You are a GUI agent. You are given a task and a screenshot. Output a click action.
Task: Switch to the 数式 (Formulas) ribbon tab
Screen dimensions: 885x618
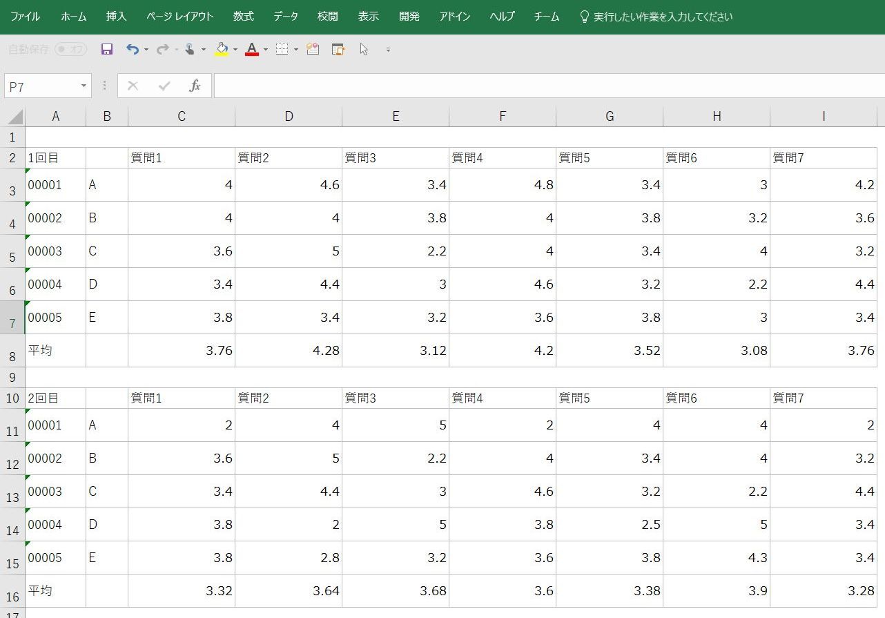tap(243, 17)
